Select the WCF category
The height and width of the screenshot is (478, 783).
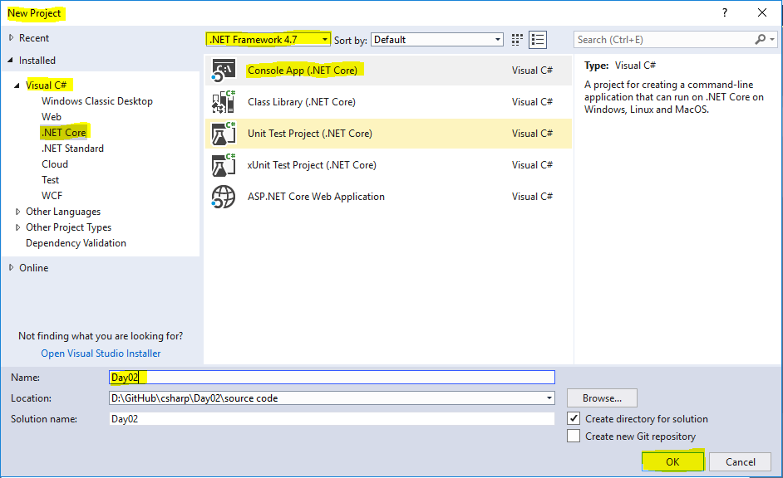click(x=52, y=196)
